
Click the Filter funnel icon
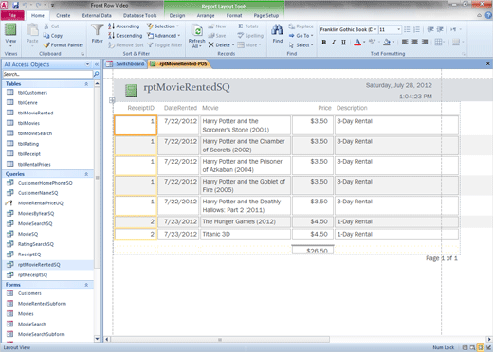tap(97, 30)
